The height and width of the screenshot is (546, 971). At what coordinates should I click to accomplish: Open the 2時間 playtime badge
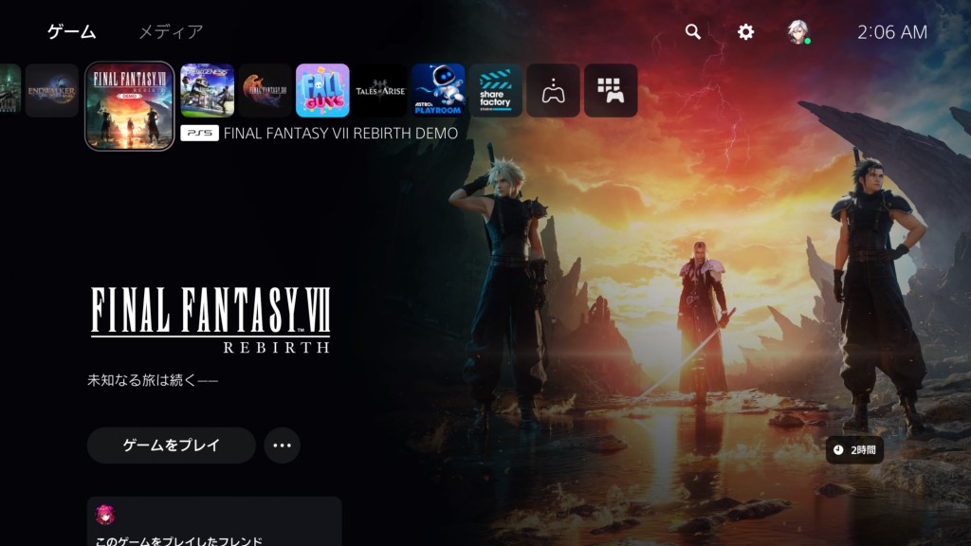click(x=855, y=449)
